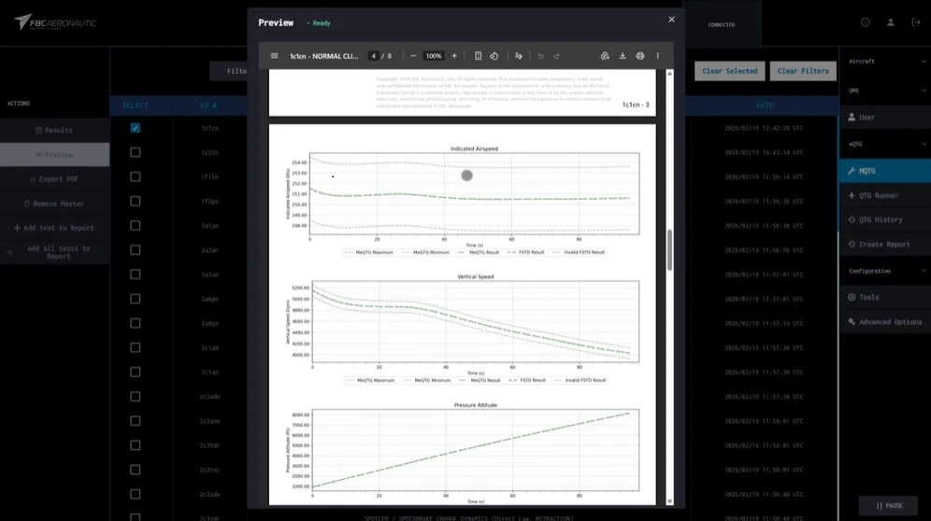Click the fit to page icon
The height and width of the screenshot is (521, 931).
(479, 56)
